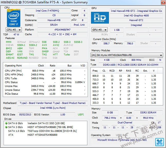166x148 pixels.
Task: Select the PCIe Status row
Action: (x=45, y=94)
